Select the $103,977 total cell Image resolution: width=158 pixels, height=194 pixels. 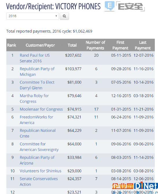pyautogui.click(x=73, y=69)
